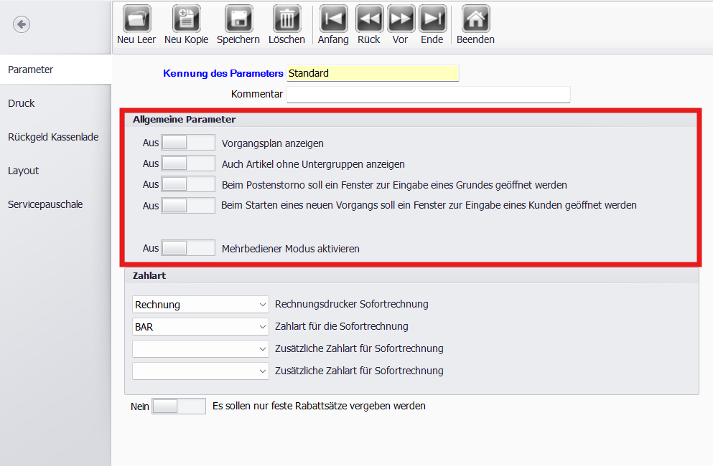This screenshot has height=466, width=713.
Task: Create a copy with Neu Kopie icon
Action: click(x=186, y=19)
